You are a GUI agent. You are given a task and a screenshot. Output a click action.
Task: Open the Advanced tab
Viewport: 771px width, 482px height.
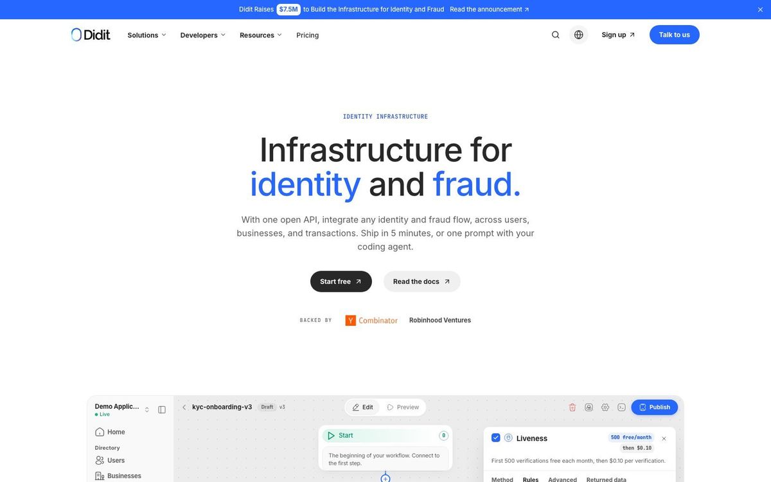(x=562, y=479)
